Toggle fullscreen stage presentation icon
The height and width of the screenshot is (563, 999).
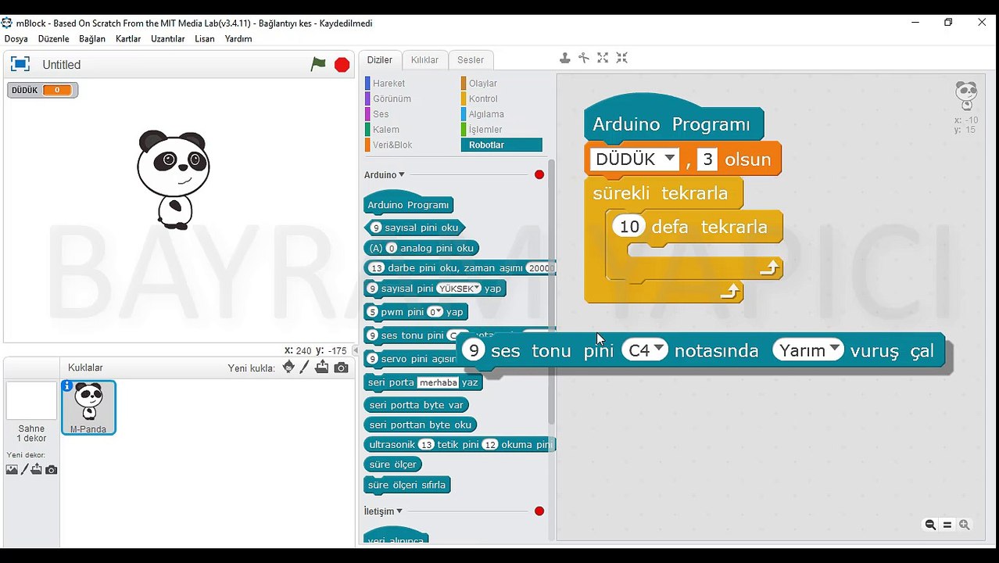click(20, 64)
